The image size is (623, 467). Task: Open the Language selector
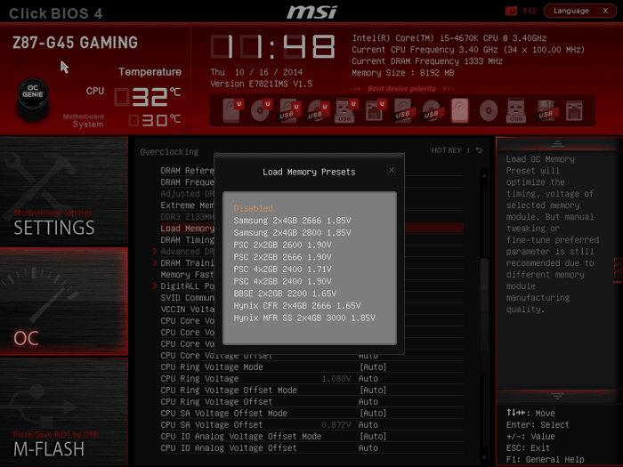[x=571, y=11]
